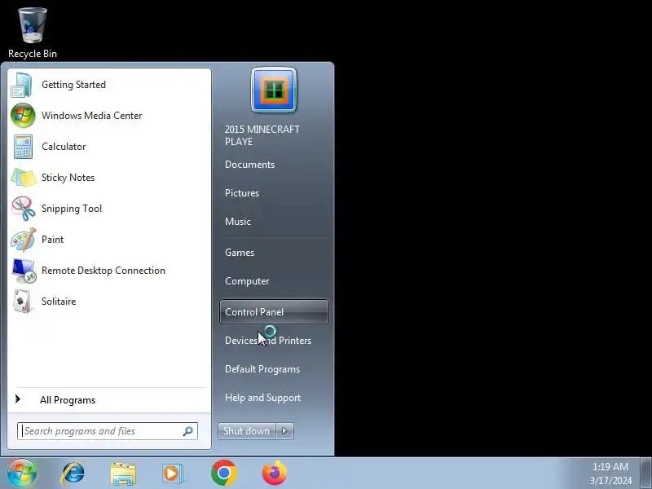Click the Show desktop strip in taskbar

pyautogui.click(x=646, y=474)
